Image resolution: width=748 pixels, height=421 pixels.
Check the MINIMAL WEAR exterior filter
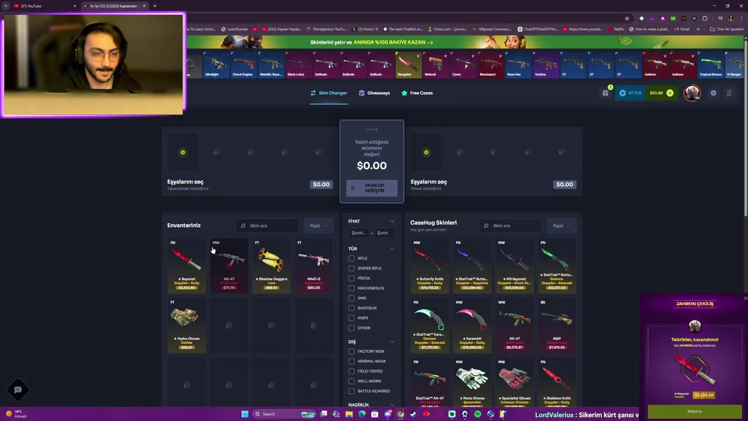pos(351,361)
